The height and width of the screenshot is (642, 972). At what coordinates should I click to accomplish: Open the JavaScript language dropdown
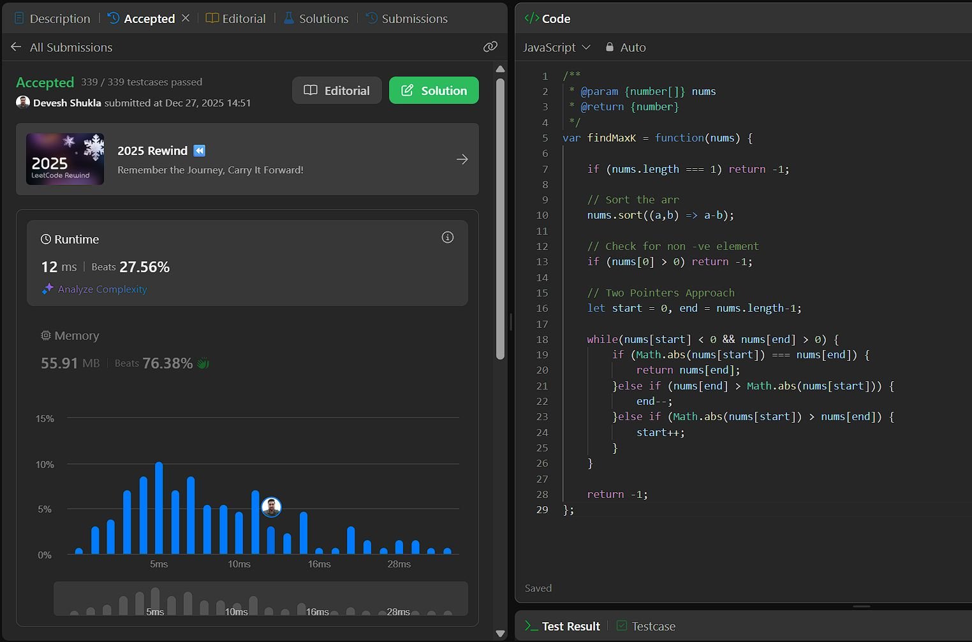(557, 47)
